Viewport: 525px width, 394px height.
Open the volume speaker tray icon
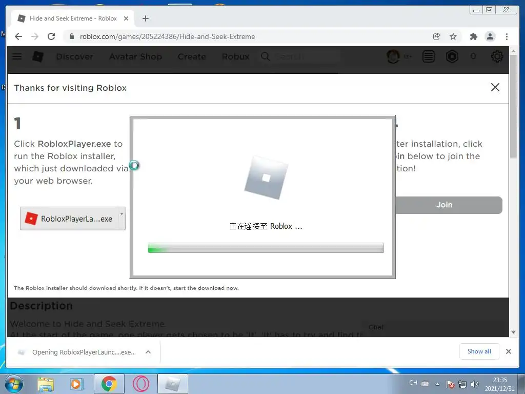pyautogui.click(x=474, y=384)
